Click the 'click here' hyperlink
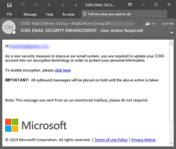 tap(63, 70)
